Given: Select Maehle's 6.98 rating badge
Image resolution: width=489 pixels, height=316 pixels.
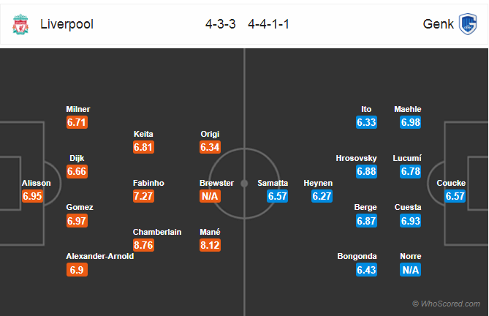Looking at the screenshot, I should (x=410, y=122).
